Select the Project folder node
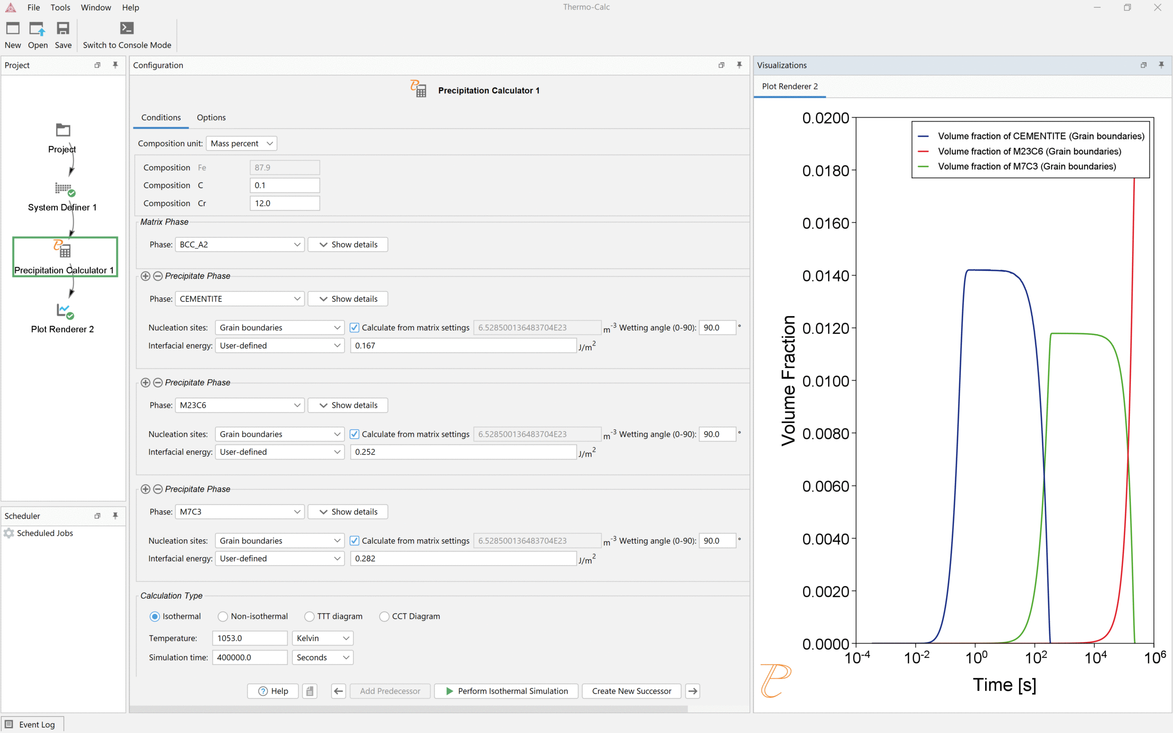1173x733 pixels. [62, 130]
